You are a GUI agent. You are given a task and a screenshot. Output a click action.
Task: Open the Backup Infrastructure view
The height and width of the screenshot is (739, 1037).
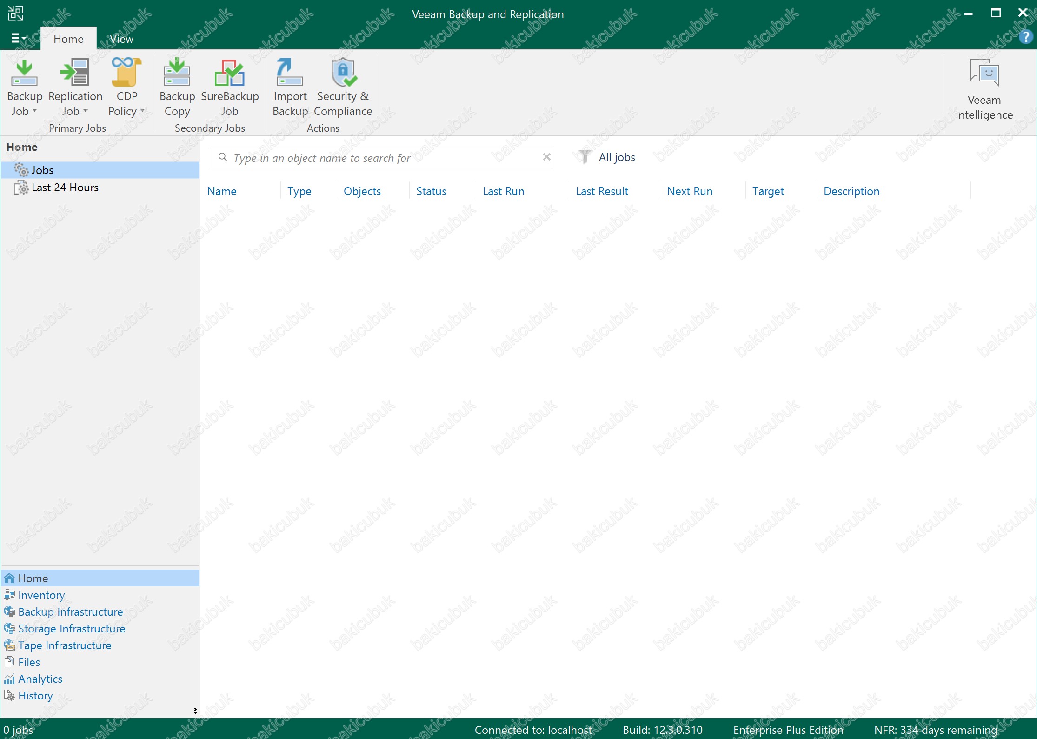71,612
